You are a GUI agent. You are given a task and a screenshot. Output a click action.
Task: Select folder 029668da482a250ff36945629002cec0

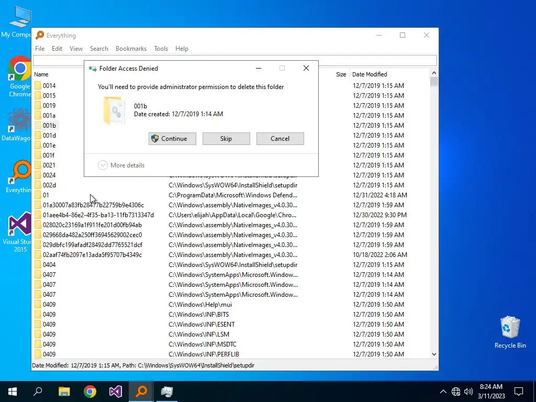(x=92, y=235)
